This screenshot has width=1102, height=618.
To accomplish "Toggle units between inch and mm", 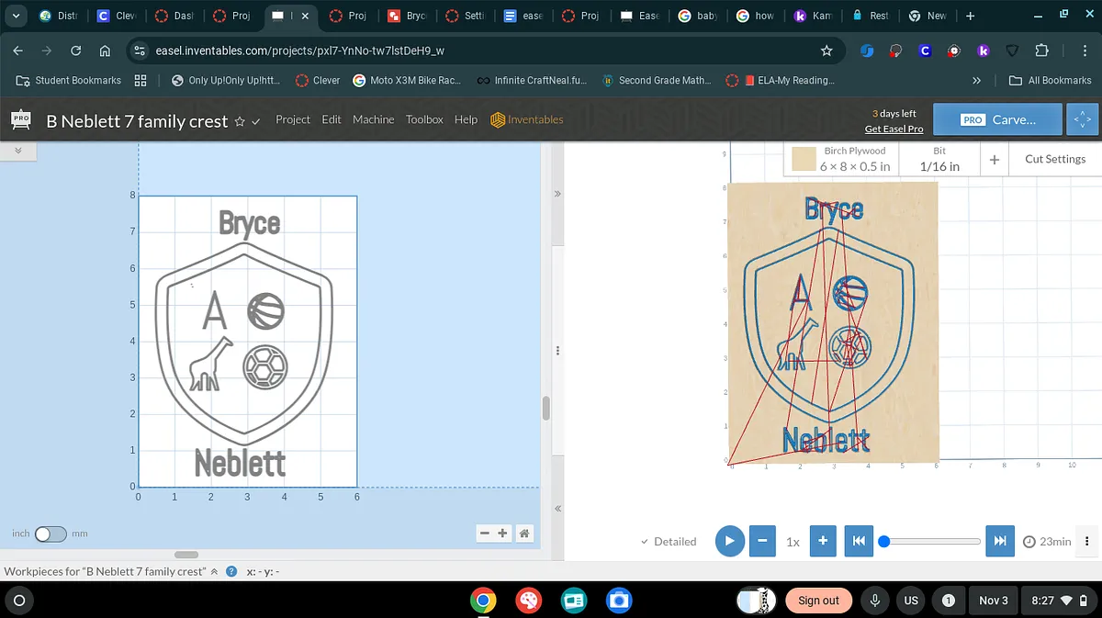I will [x=51, y=534].
